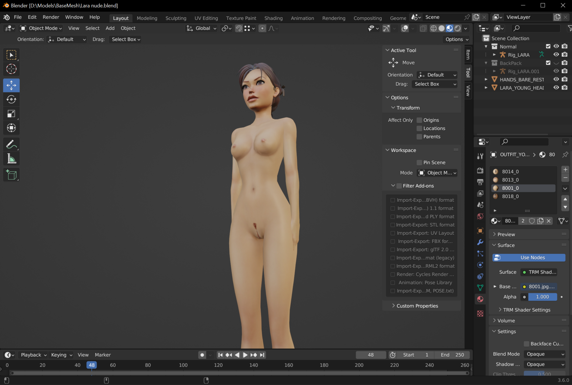Toggle X-Ray in the viewport header
The width and height of the screenshot is (572, 385).
click(423, 28)
